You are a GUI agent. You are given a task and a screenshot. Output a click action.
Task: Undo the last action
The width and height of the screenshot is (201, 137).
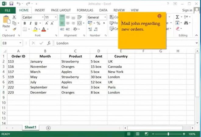pyautogui.click(x=19, y=4)
